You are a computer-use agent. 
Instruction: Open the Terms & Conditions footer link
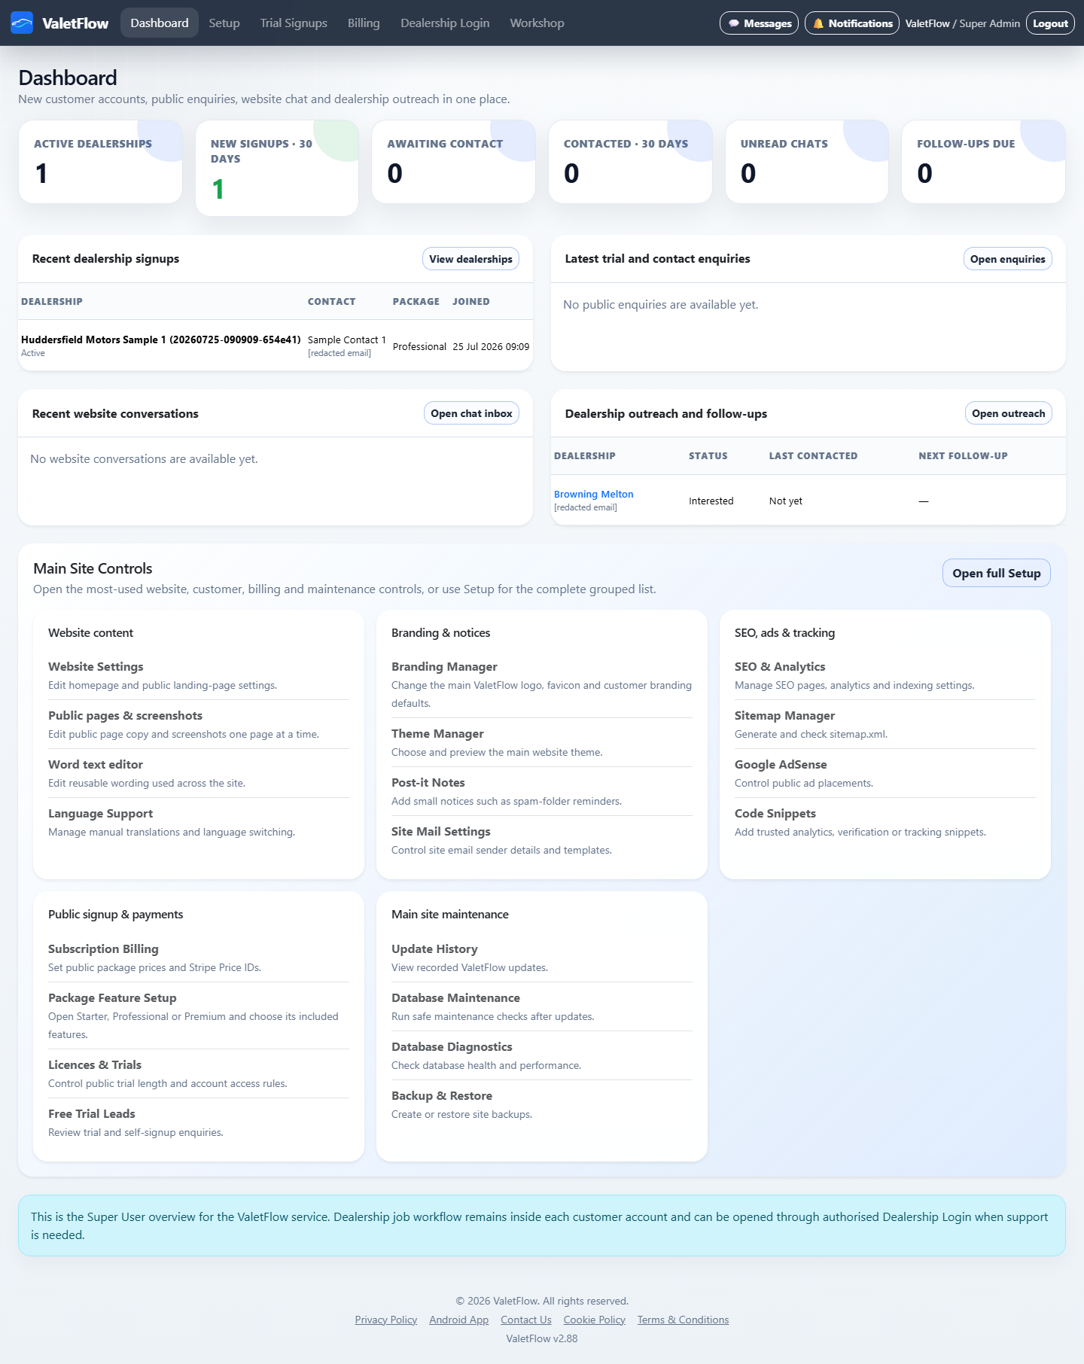[683, 1320]
